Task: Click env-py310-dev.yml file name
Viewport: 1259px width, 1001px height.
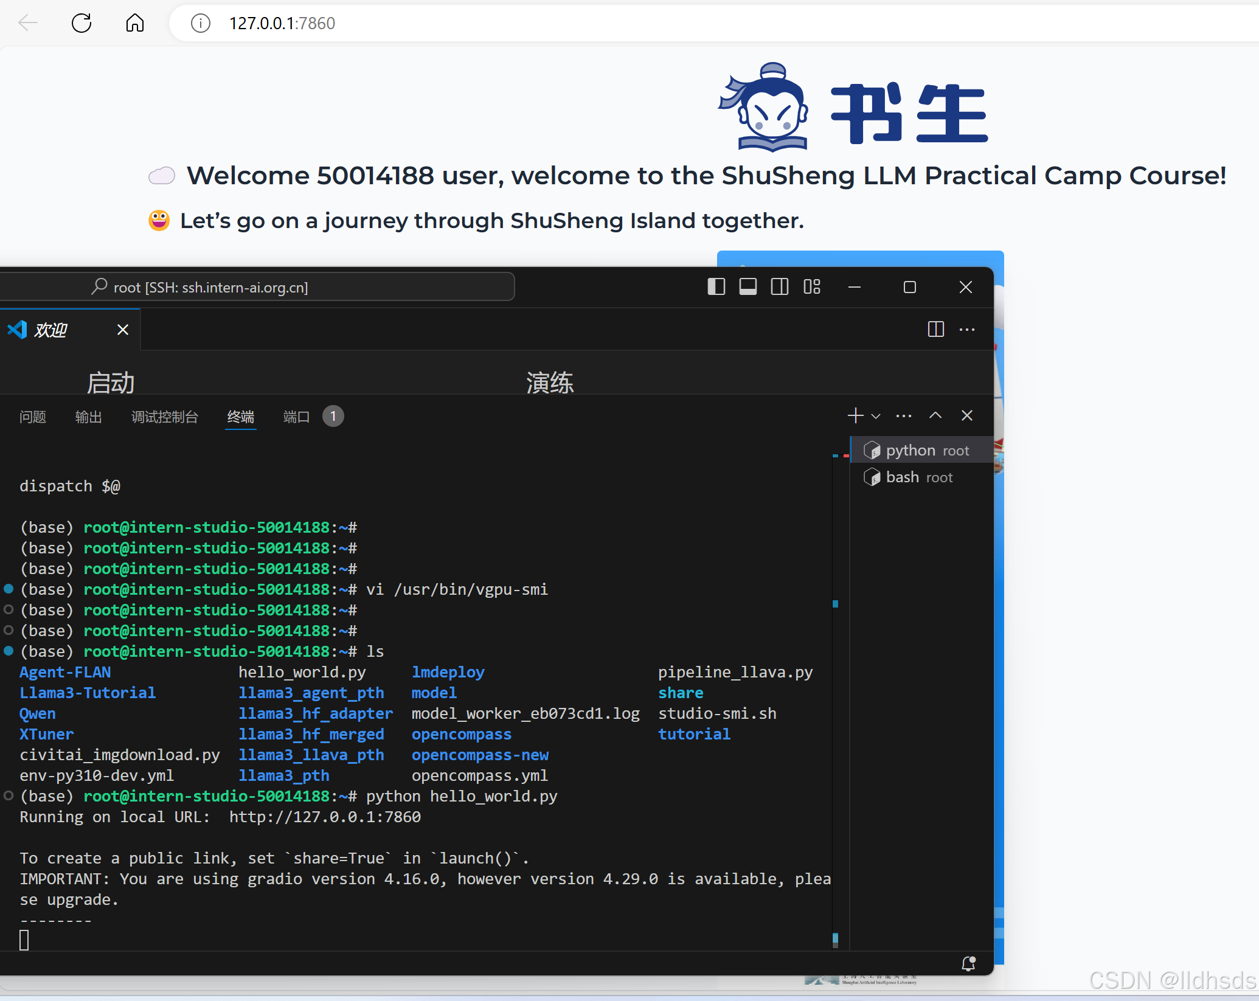Action: [97, 775]
